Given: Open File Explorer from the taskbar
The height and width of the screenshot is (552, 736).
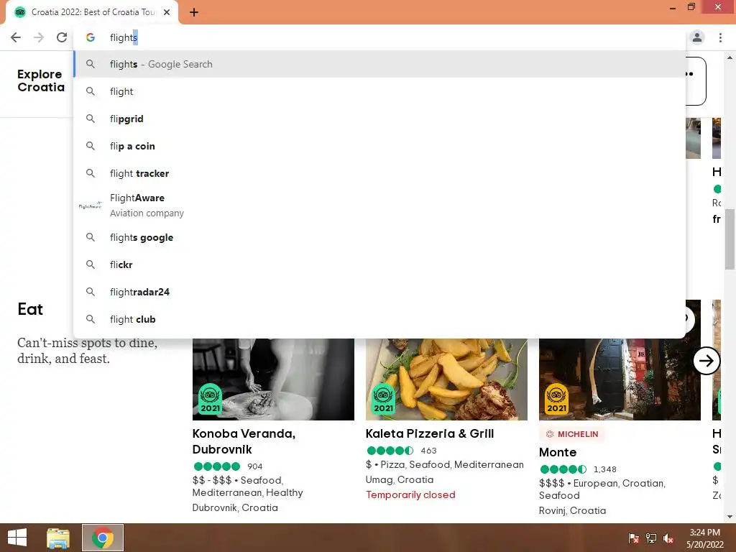Looking at the screenshot, I should [x=58, y=538].
